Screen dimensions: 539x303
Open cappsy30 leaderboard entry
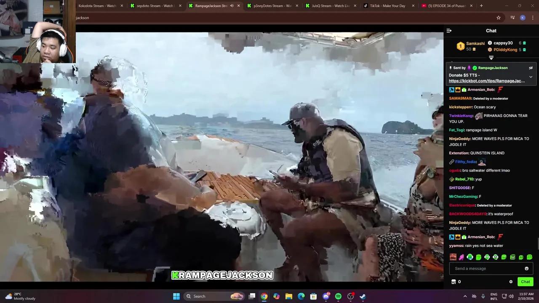click(x=503, y=43)
